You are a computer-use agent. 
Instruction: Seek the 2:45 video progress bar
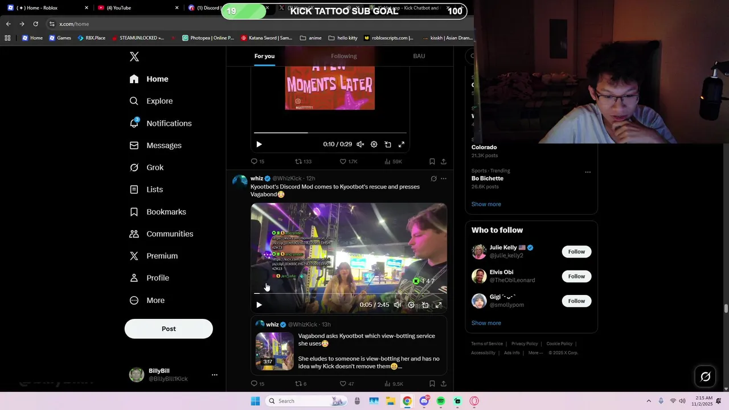349,293
